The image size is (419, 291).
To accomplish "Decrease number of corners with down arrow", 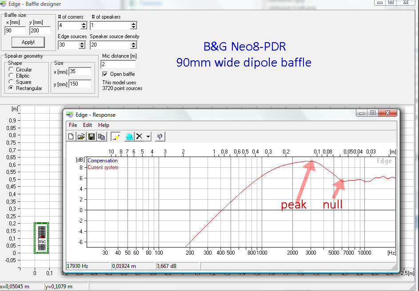I will [x=84, y=27].
